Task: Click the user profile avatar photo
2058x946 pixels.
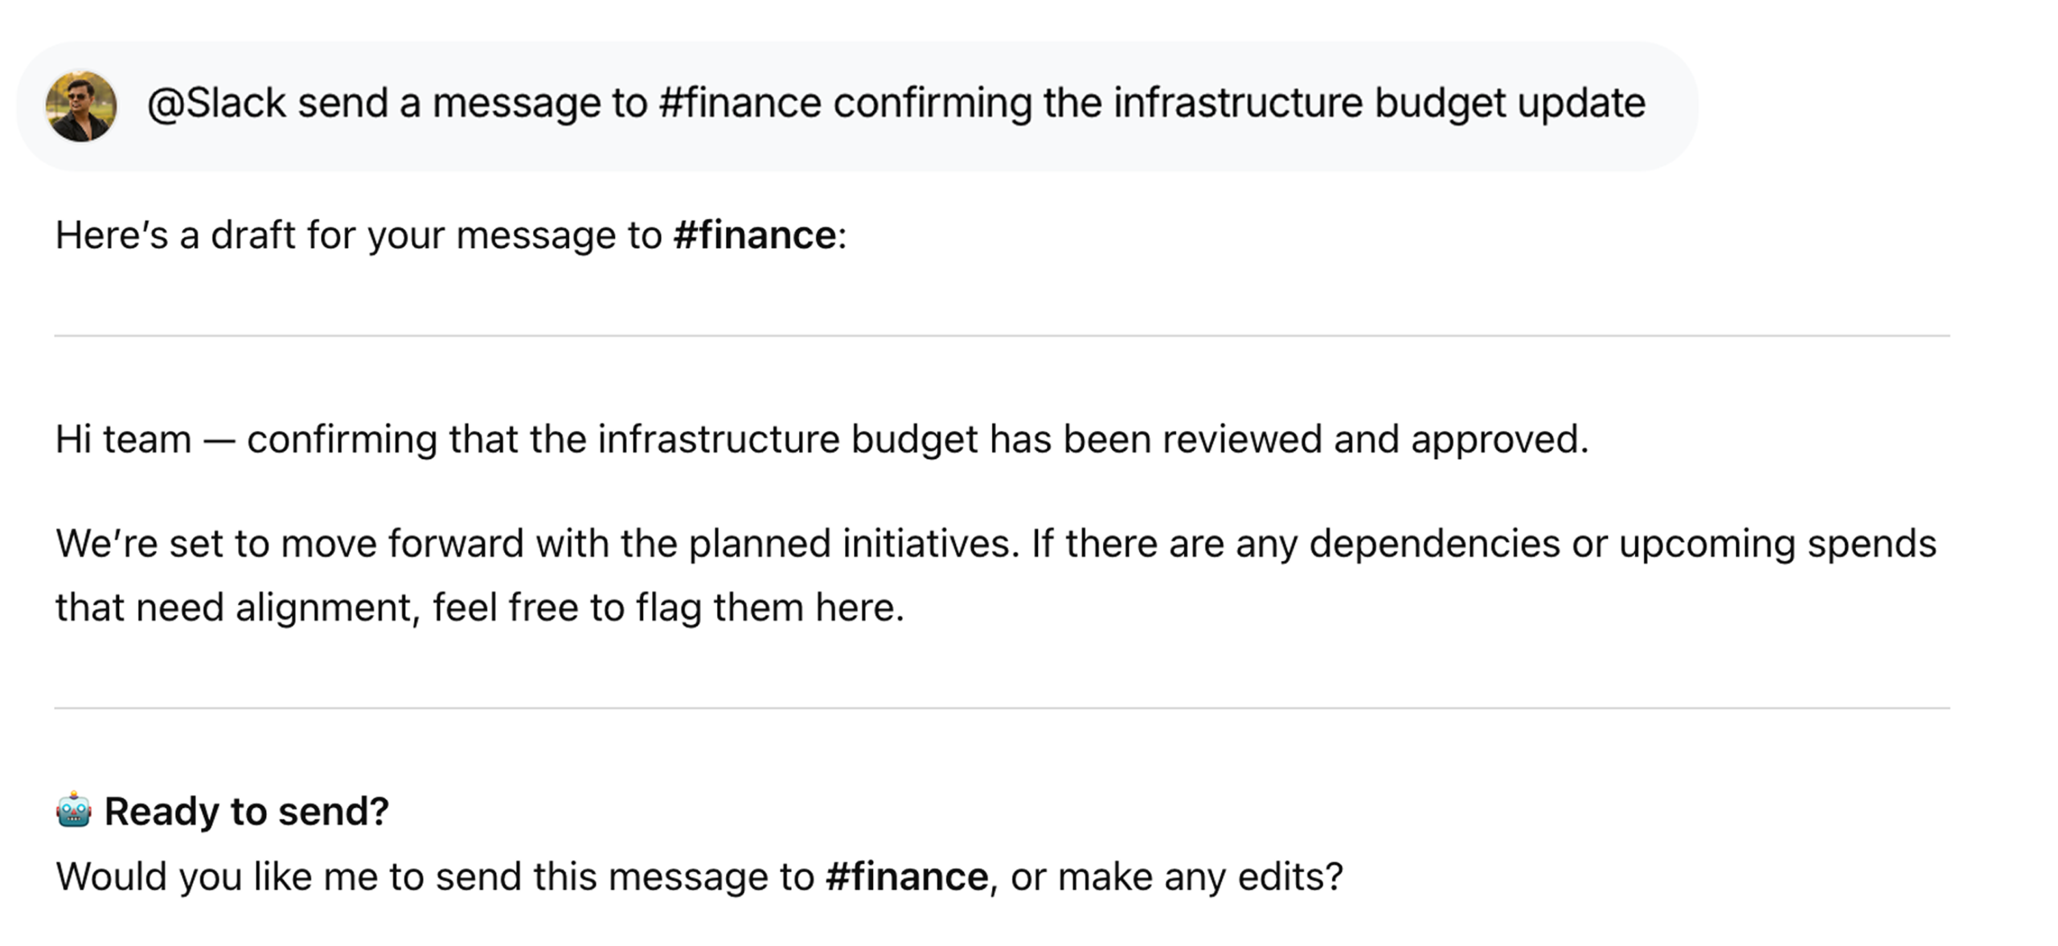Action: pyautogui.click(x=81, y=106)
